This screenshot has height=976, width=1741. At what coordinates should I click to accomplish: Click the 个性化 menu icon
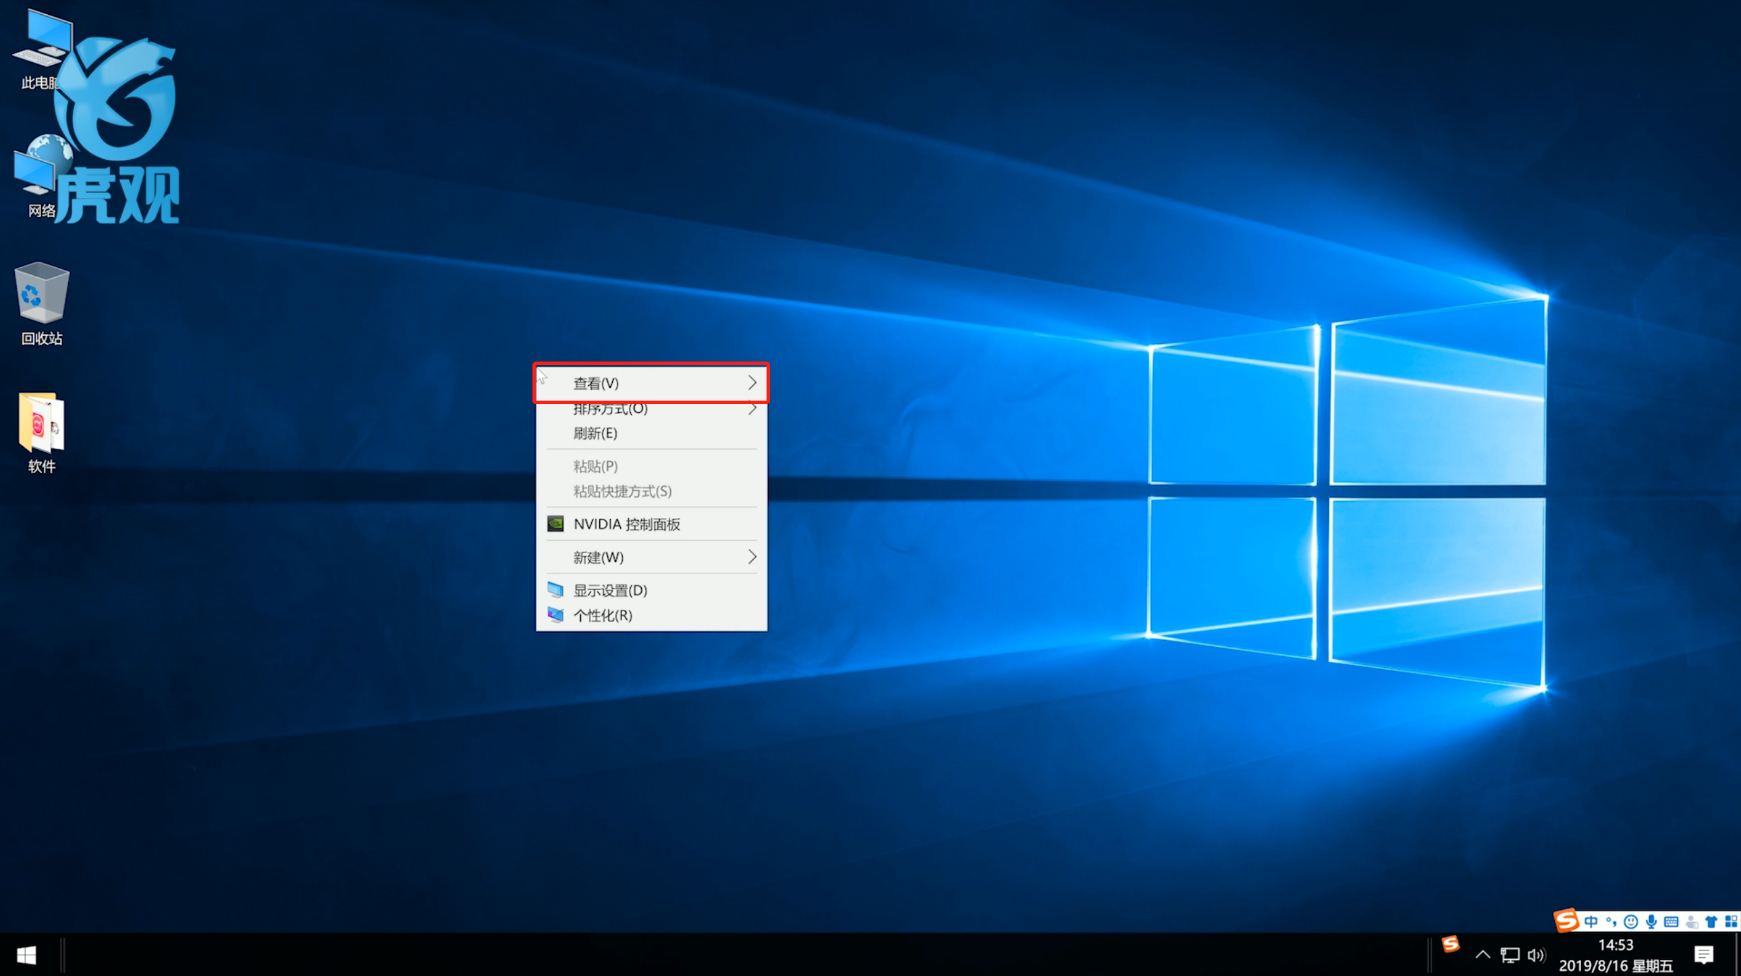[555, 615]
